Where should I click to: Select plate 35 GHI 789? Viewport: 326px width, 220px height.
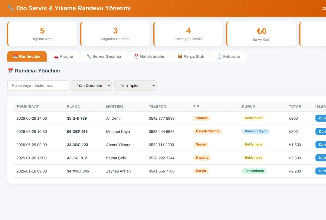(x=77, y=118)
